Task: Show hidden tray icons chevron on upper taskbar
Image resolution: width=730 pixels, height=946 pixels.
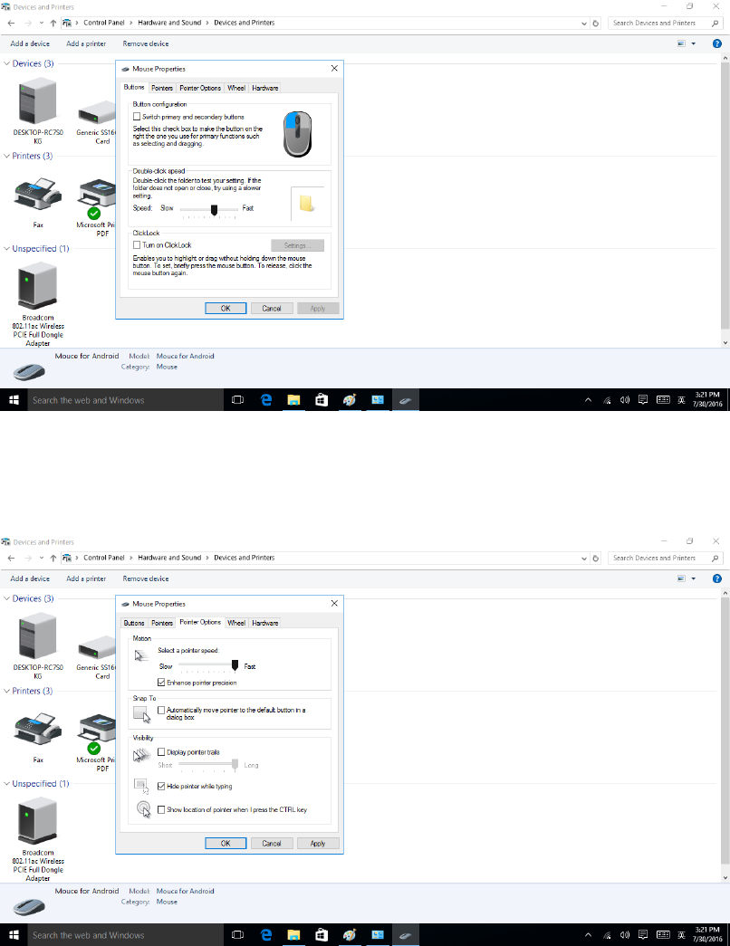Action: [x=588, y=399]
